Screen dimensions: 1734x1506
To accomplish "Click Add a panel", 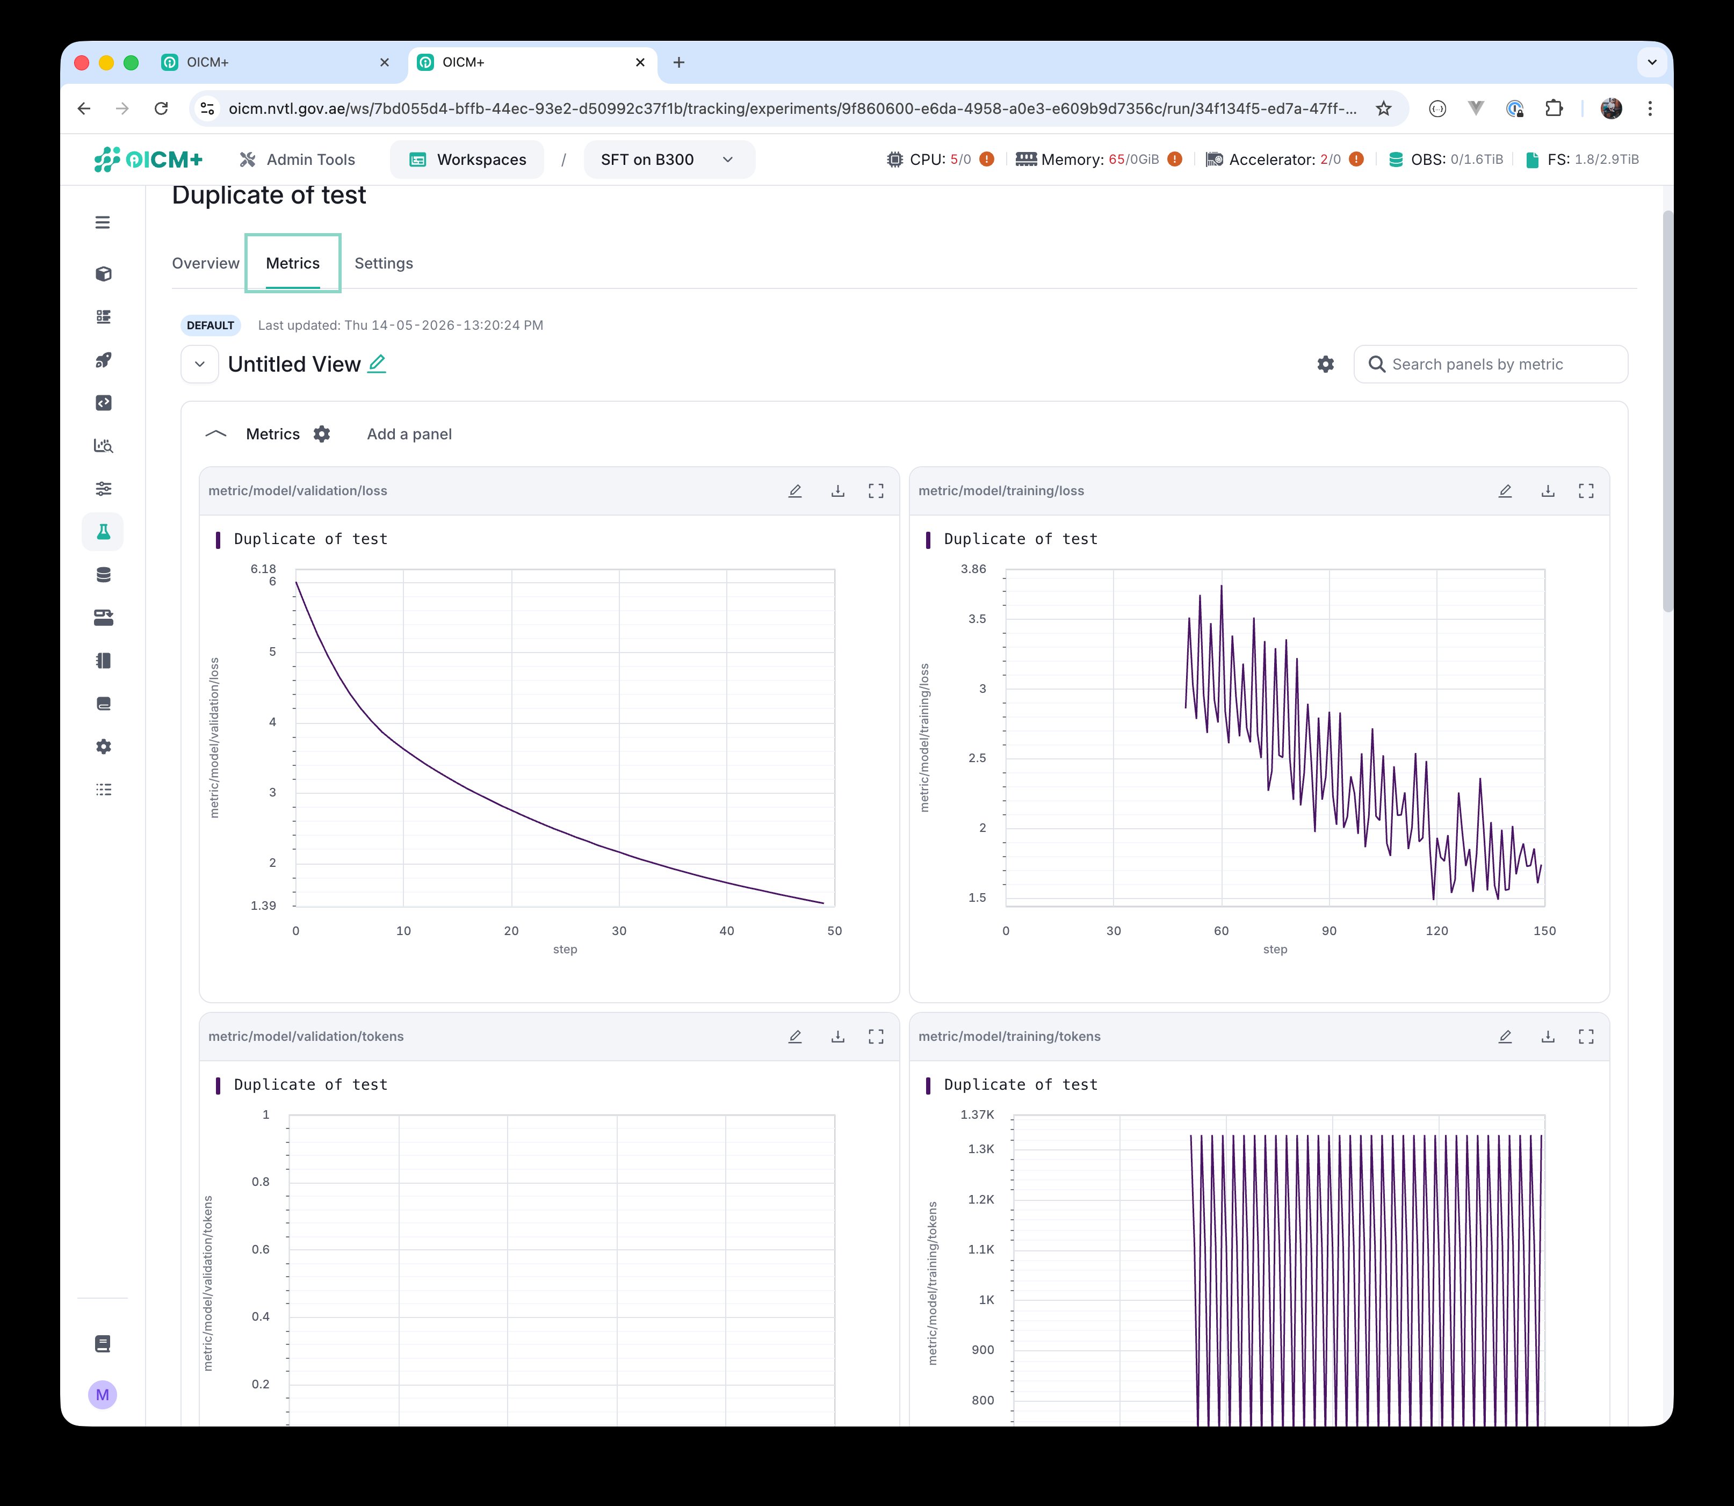I will click(x=409, y=433).
